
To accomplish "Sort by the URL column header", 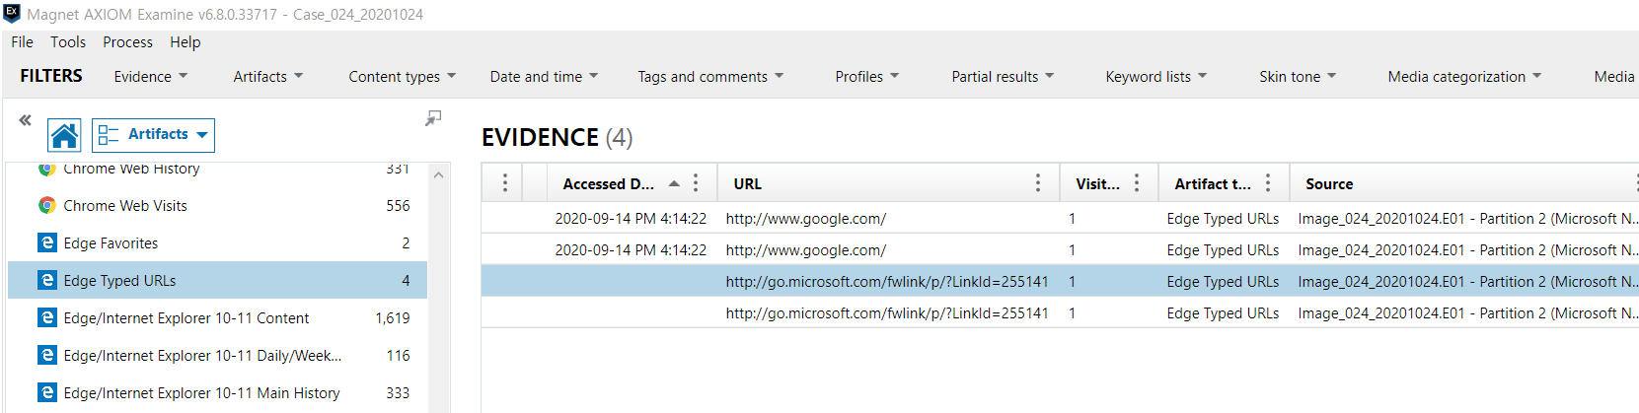I will 747,183.
